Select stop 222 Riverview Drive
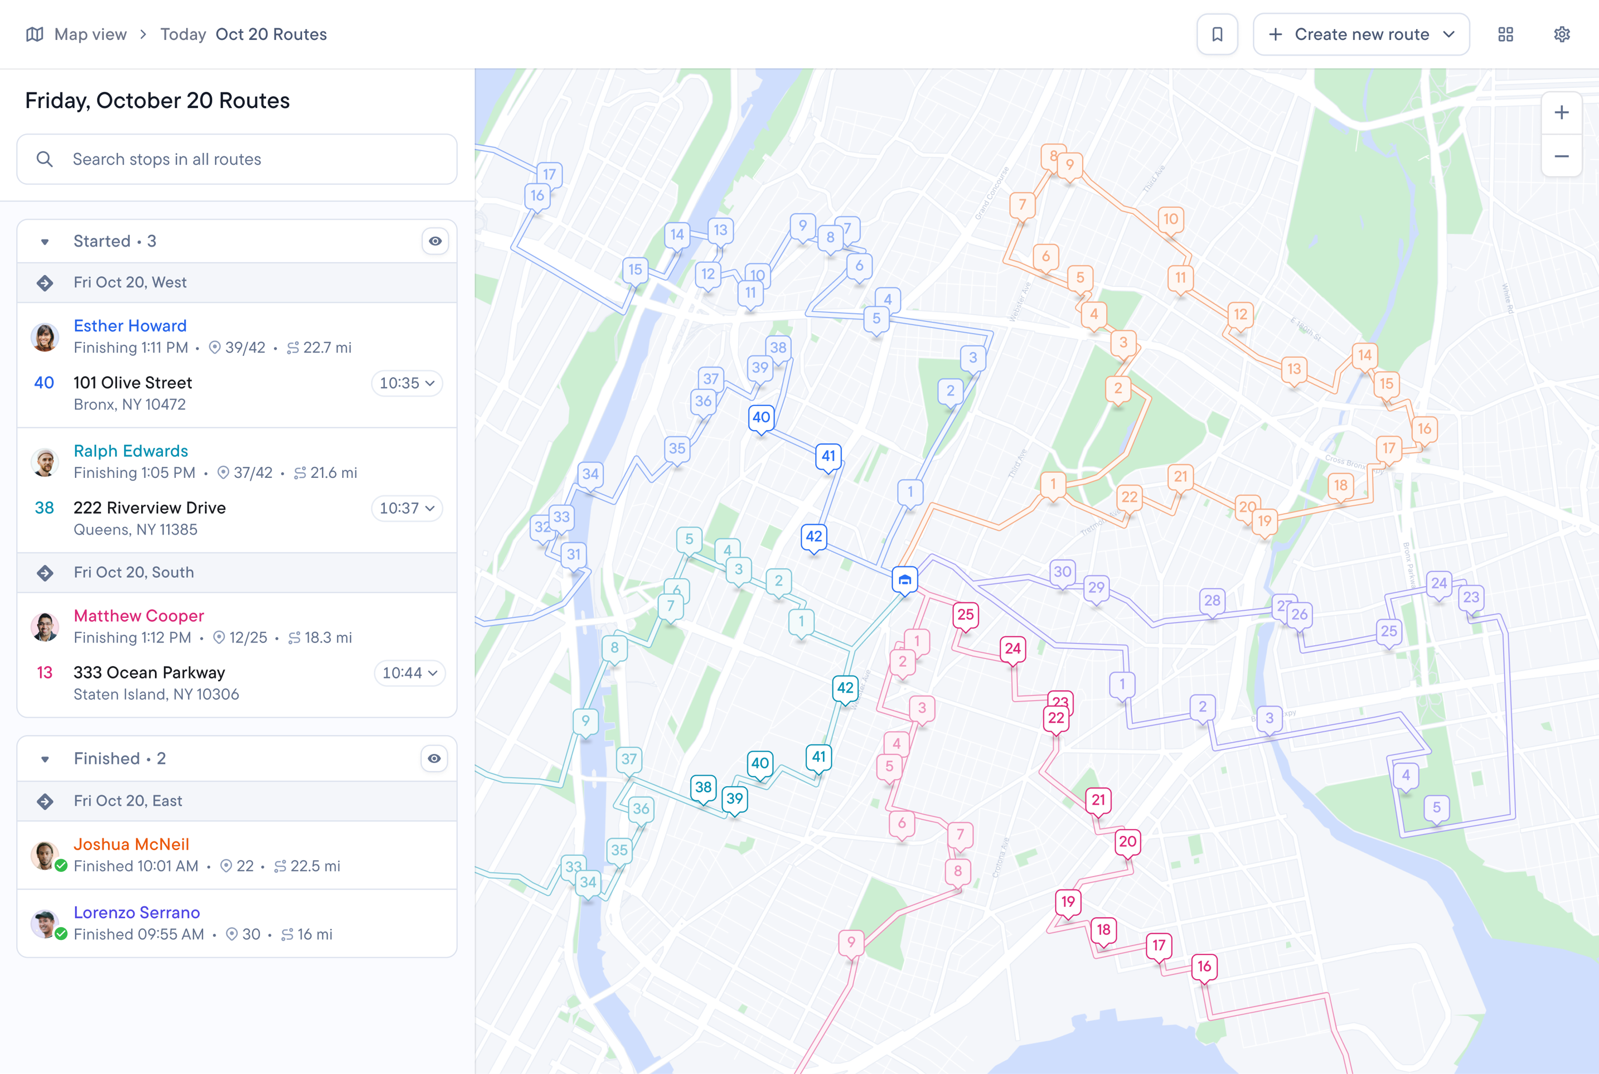The image size is (1599, 1074). pos(149,508)
